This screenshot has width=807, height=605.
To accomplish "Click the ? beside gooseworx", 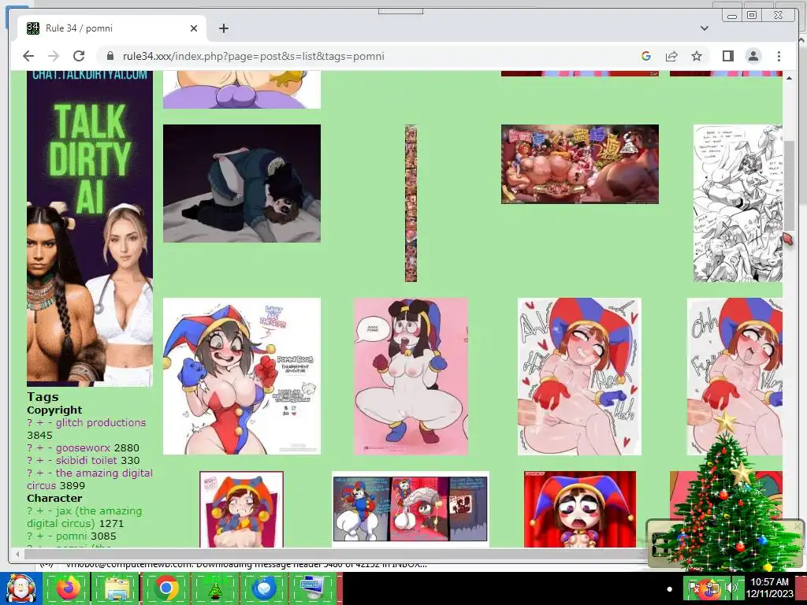I will tap(30, 447).
